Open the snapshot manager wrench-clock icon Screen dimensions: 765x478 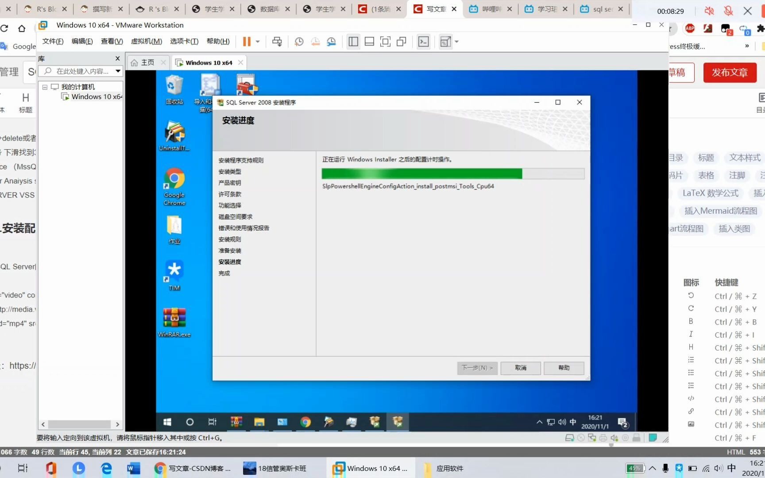(x=331, y=42)
